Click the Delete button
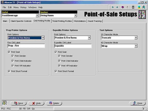The image size is (148, 111). [54, 103]
